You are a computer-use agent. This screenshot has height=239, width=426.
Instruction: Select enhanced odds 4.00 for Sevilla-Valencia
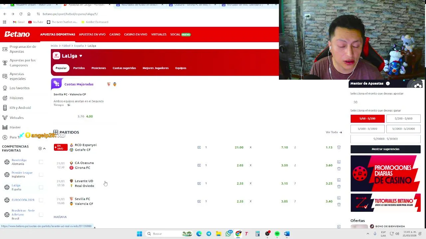pyautogui.click(x=89, y=117)
